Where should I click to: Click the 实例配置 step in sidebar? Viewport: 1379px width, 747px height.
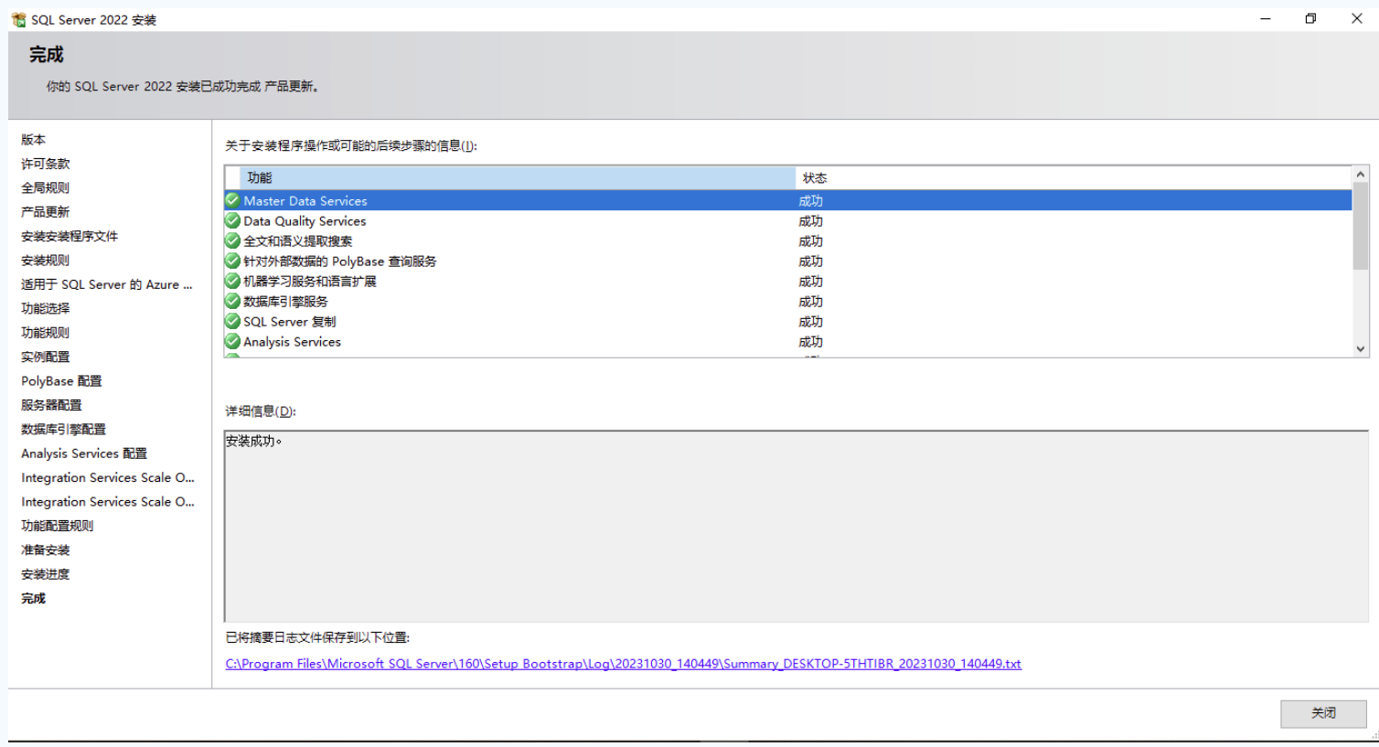pos(46,357)
